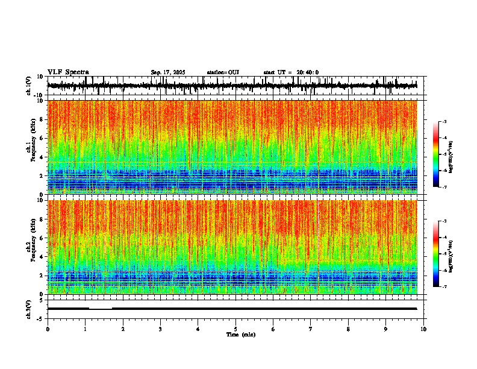Viewport: 477px width, 369px height.
Task: Click time axis tick label "9"
Action: pos(385,329)
